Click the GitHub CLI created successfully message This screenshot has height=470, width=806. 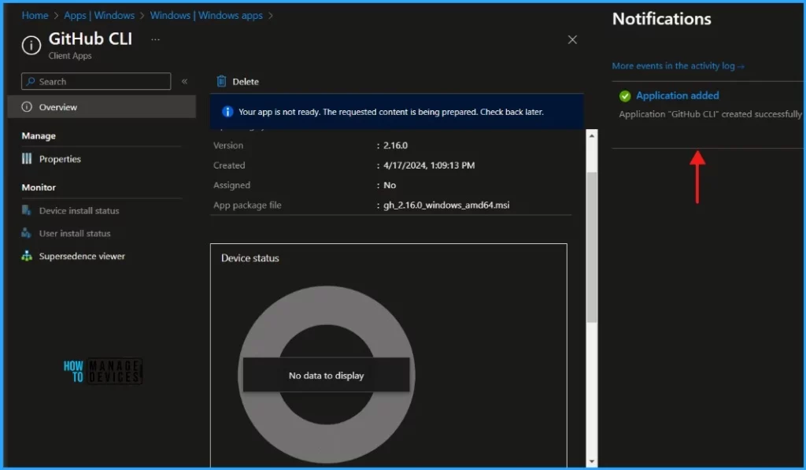click(x=710, y=114)
